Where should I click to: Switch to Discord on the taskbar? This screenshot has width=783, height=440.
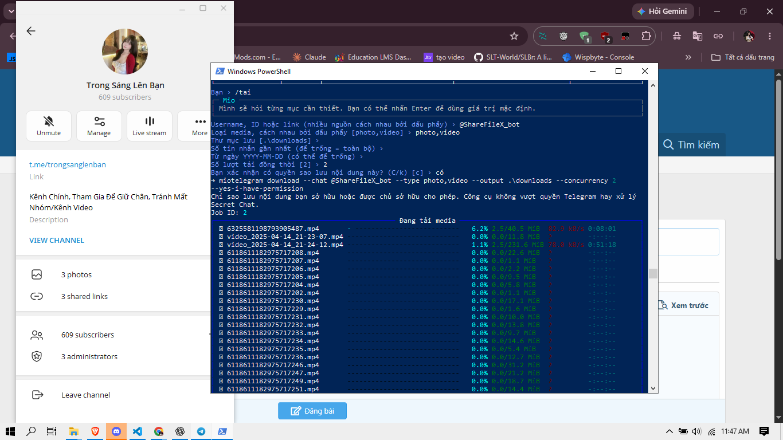point(116,431)
